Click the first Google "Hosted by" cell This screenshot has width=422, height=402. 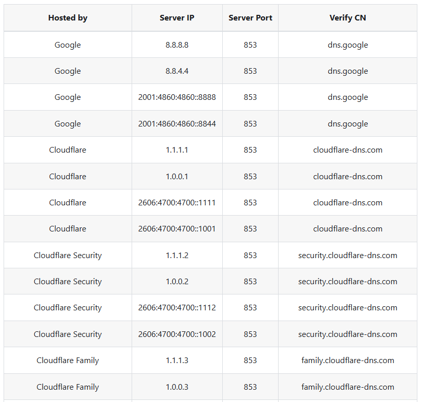click(68, 45)
